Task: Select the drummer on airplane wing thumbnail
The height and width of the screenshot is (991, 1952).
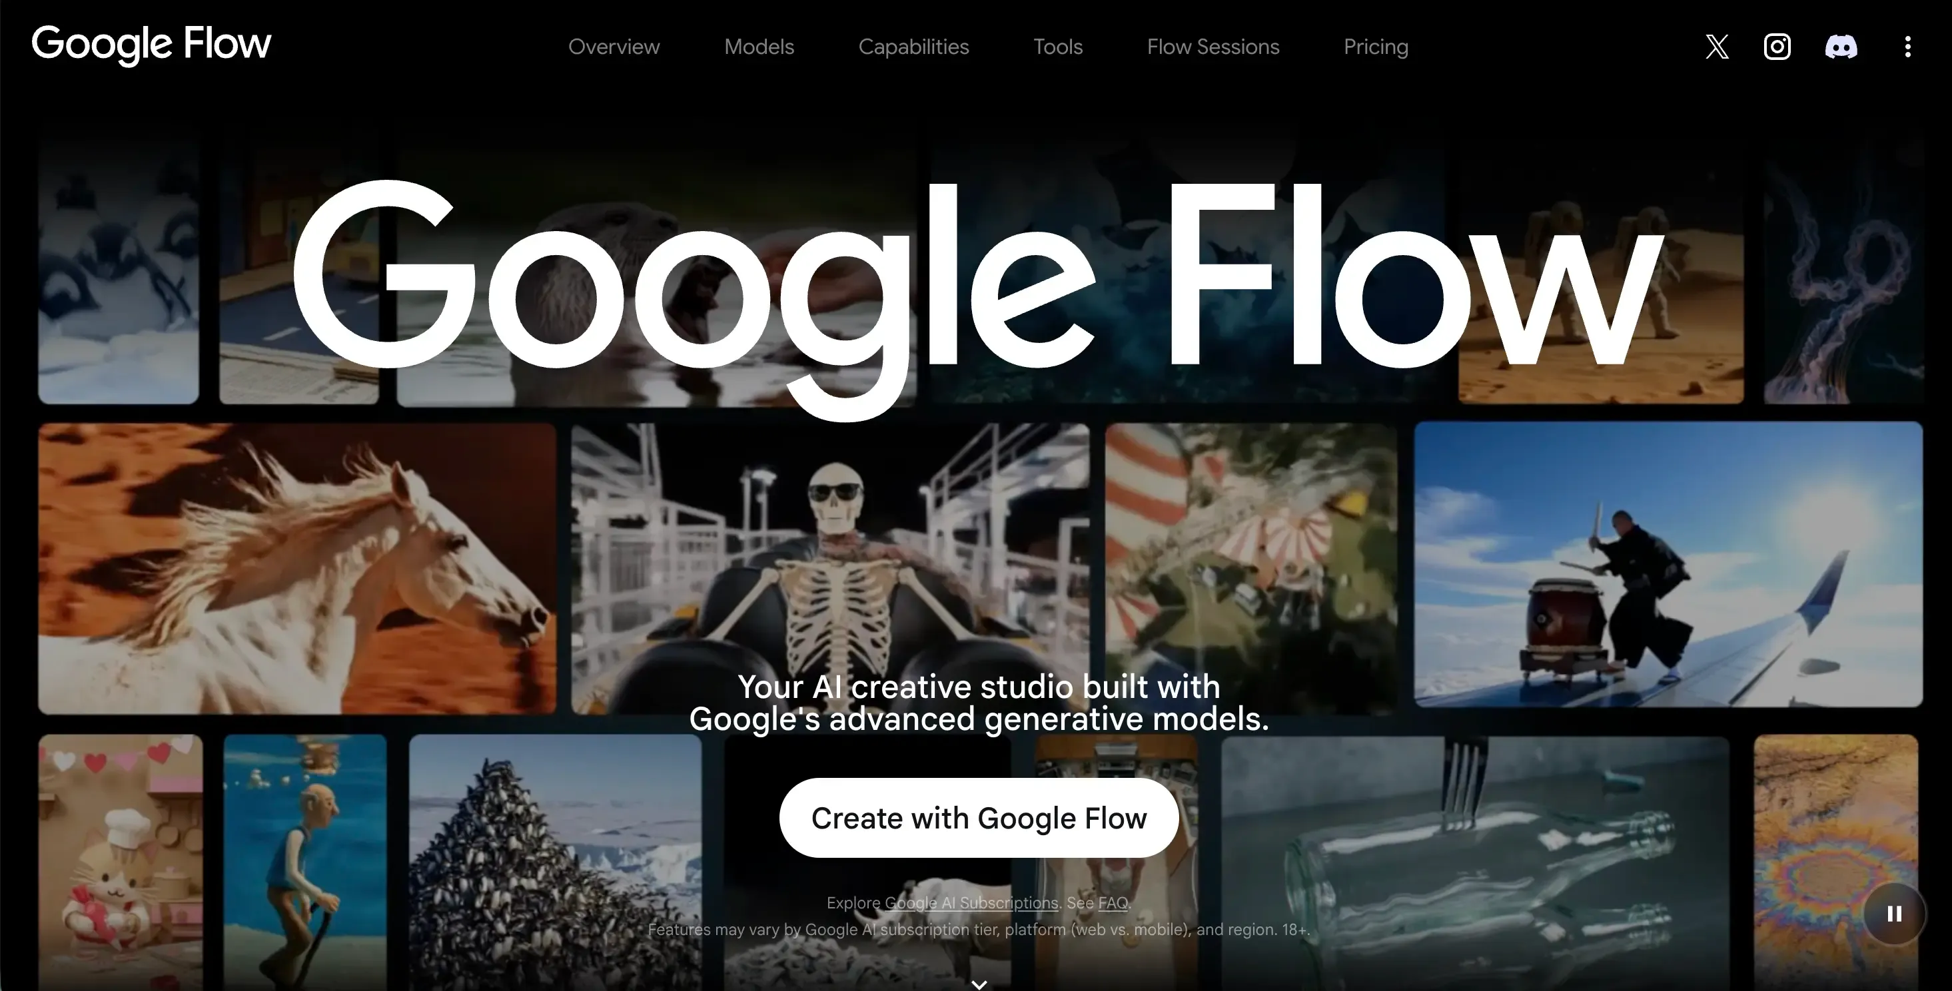Action: 1668,565
